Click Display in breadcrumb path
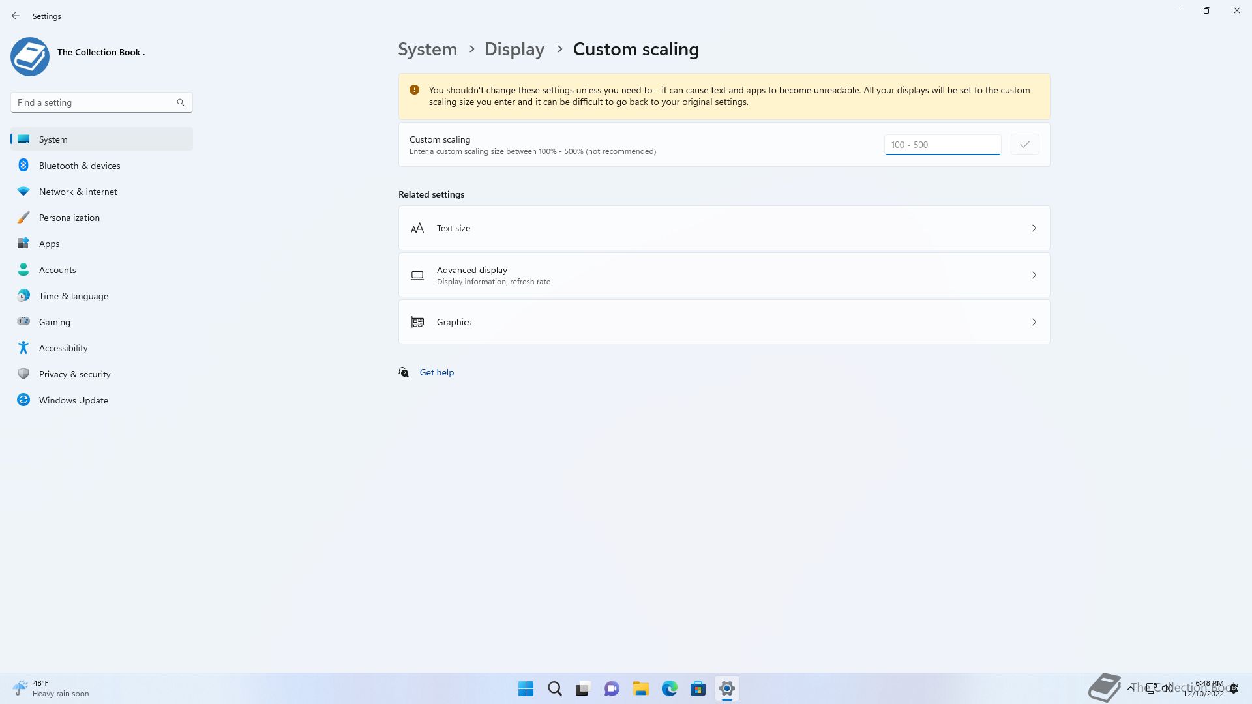The width and height of the screenshot is (1252, 704). pyautogui.click(x=514, y=50)
